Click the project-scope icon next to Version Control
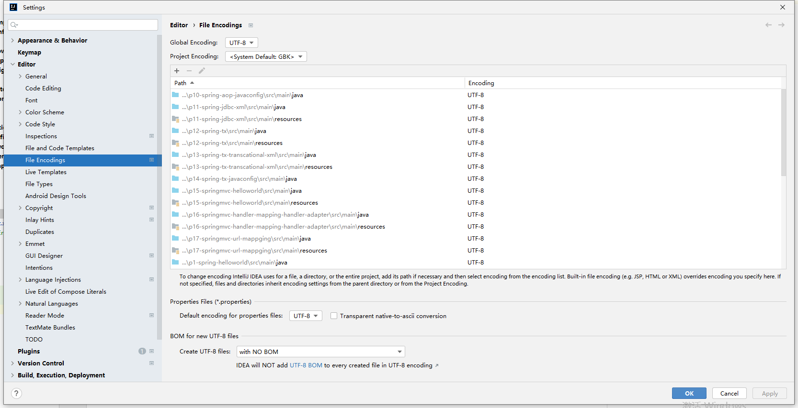 coord(151,363)
